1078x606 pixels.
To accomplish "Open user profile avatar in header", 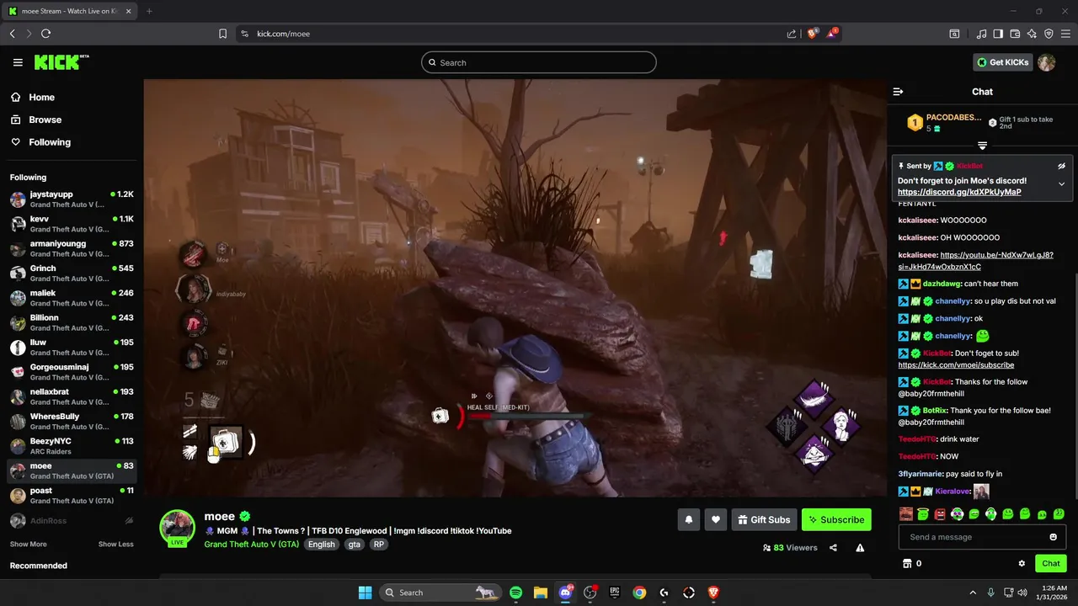I will [1046, 62].
